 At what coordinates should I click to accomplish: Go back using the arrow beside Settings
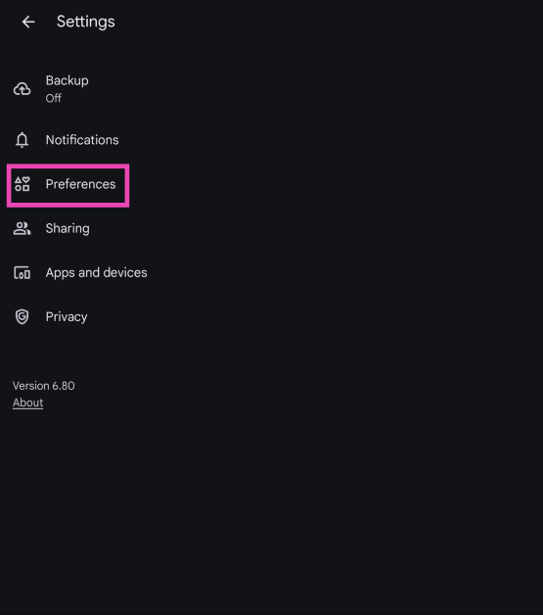[28, 22]
